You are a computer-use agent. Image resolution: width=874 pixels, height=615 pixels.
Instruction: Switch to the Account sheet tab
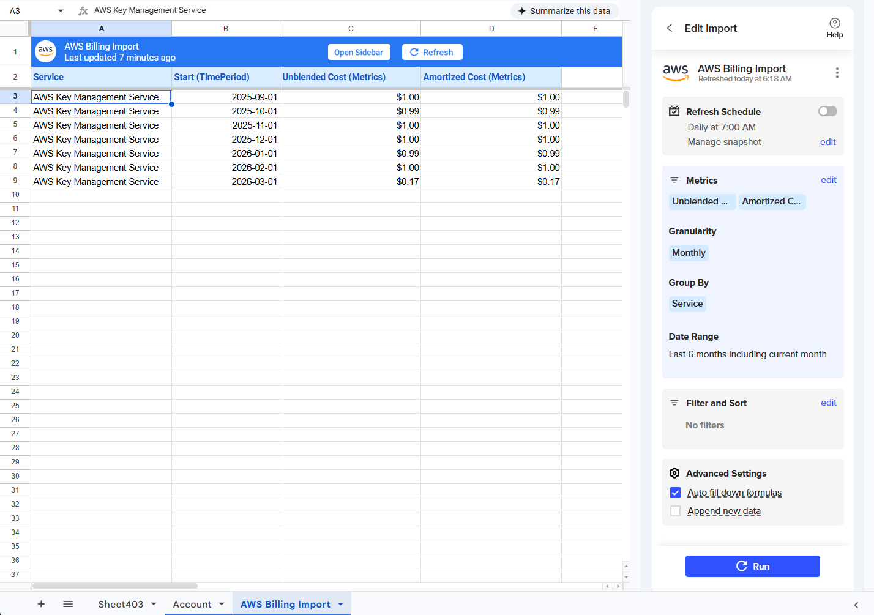192,604
